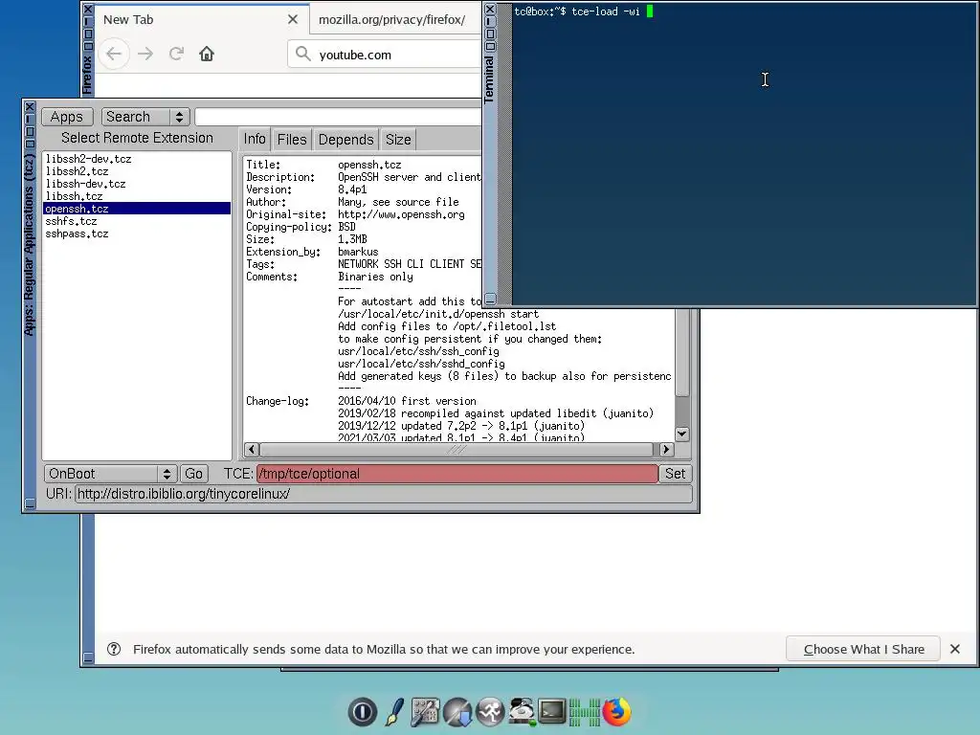
Task: Open the Search type dropdown in Apps
Action: [x=145, y=117]
